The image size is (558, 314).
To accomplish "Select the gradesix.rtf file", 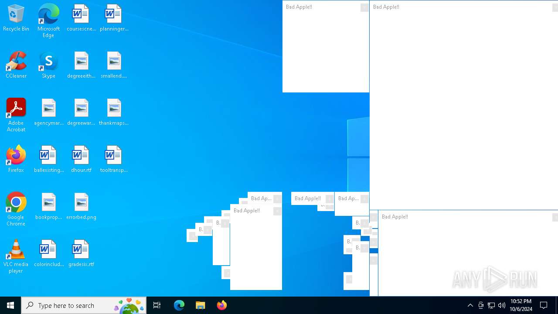I will tap(81, 254).
